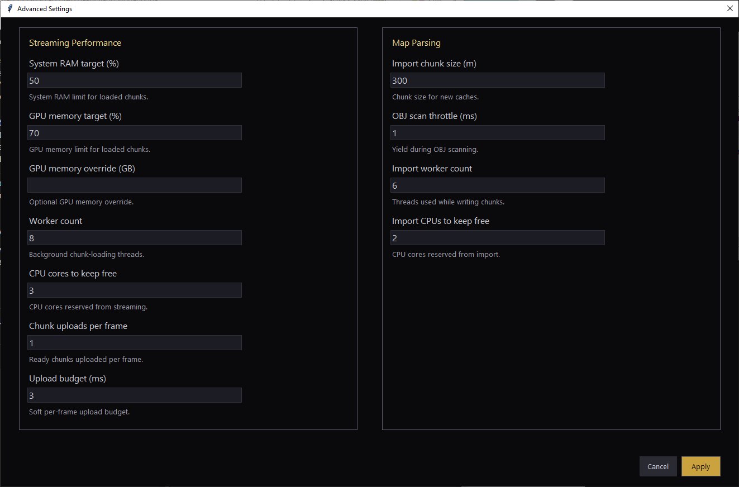The height and width of the screenshot is (487, 739).
Task: Select the Worker count input box
Action: (x=135, y=238)
